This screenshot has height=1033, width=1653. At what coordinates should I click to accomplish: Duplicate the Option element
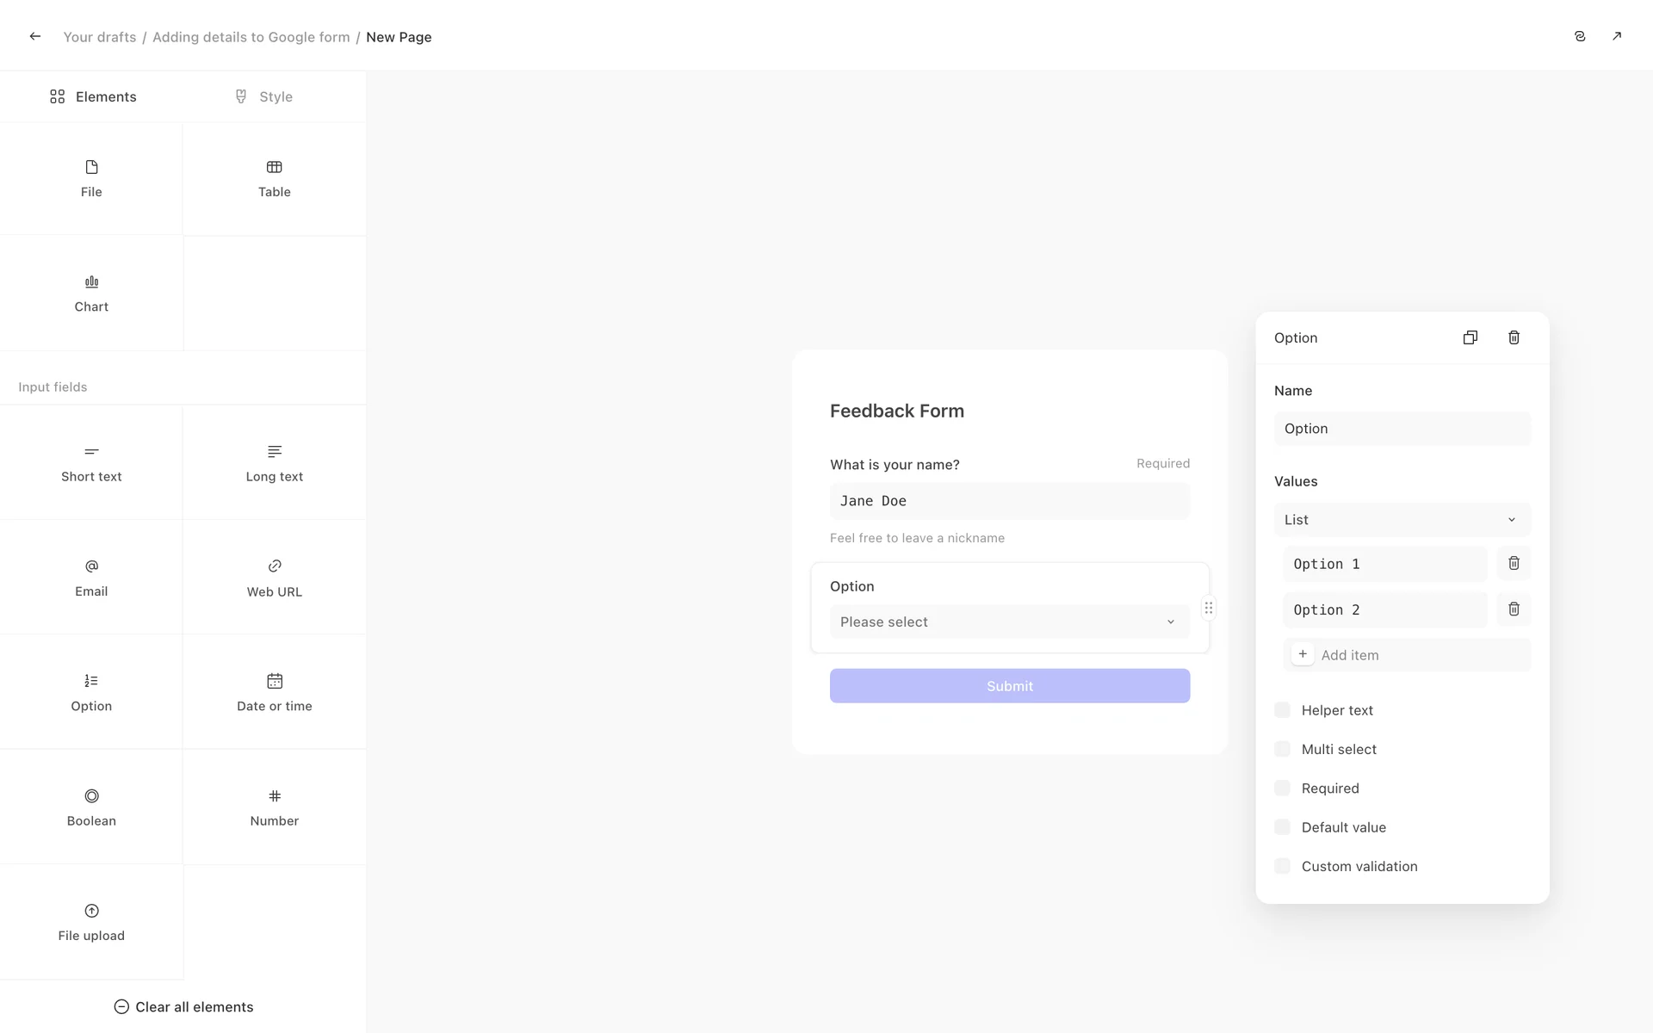(1470, 337)
